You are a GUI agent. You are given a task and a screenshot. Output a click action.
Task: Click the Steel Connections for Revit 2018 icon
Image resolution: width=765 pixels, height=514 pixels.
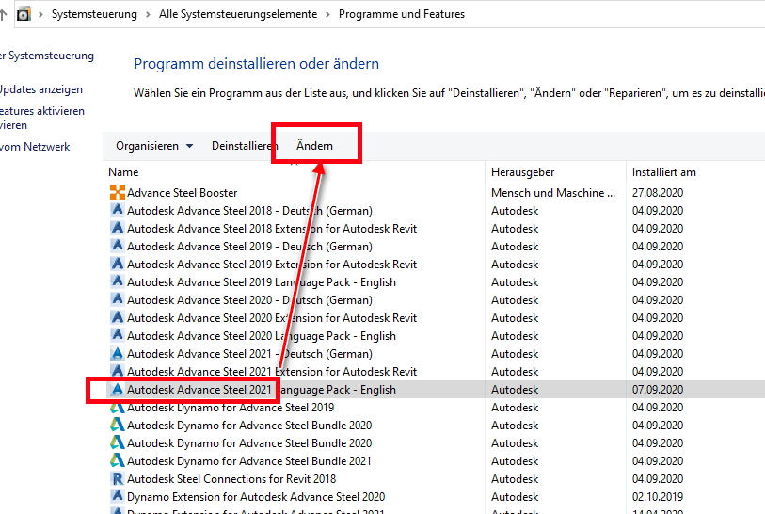(117, 478)
